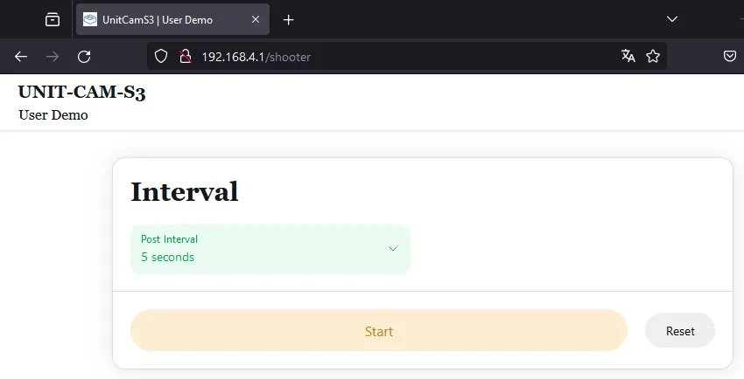Click the User Demo subtitle text
The image size is (744, 379).
[53, 115]
